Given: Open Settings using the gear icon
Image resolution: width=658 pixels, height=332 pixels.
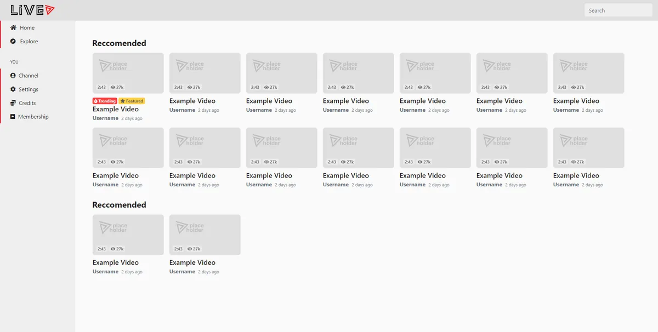Looking at the screenshot, I should (14, 89).
